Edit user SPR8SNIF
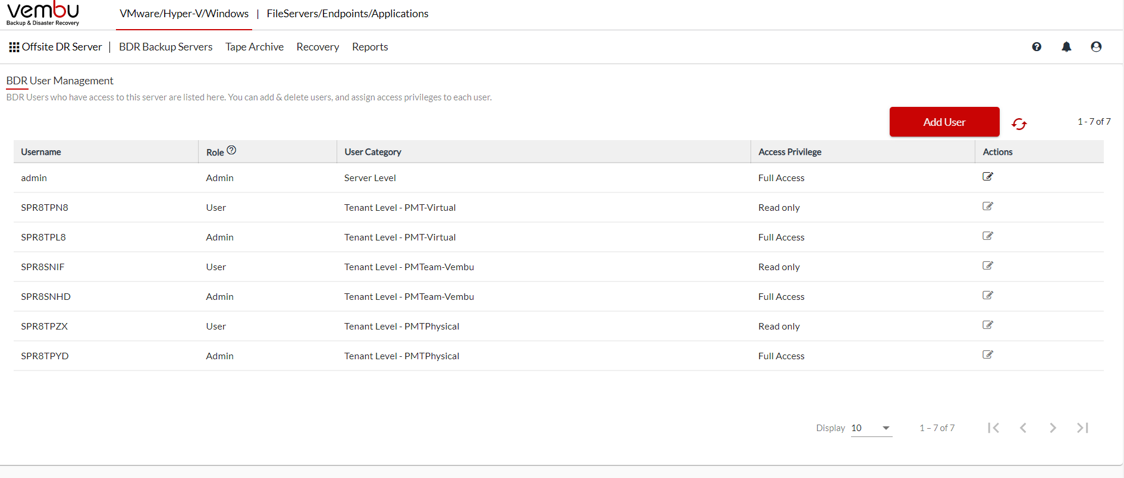 (x=988, y=265)
